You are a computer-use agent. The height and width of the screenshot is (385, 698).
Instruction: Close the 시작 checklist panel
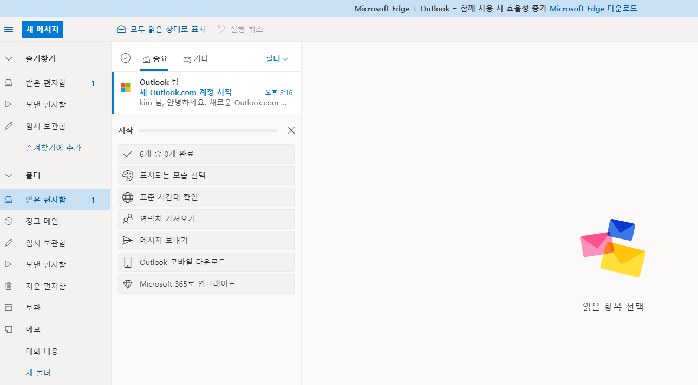(291, 130)
